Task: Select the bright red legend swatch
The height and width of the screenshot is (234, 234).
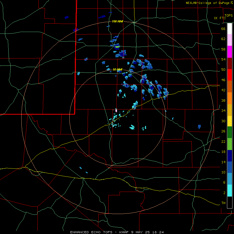Action: [x=230, y=75]
